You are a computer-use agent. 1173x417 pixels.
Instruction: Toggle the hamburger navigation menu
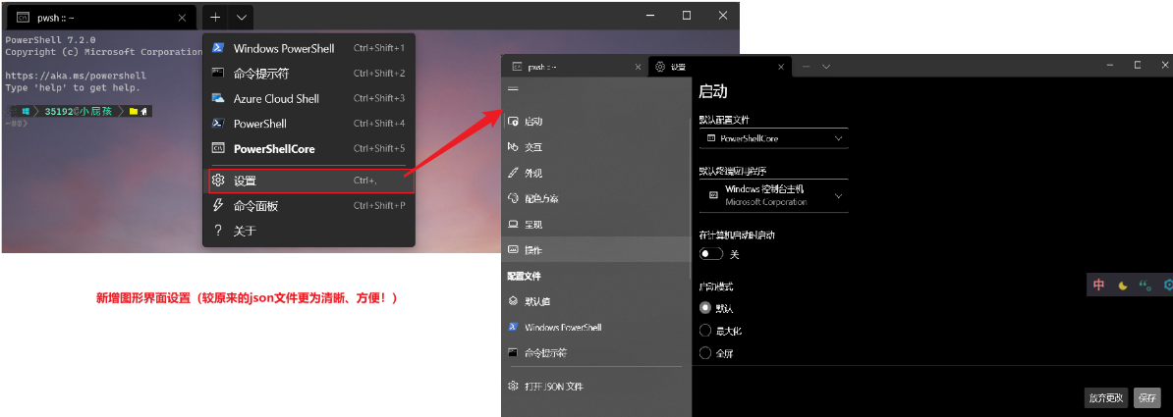coord(513,89)
